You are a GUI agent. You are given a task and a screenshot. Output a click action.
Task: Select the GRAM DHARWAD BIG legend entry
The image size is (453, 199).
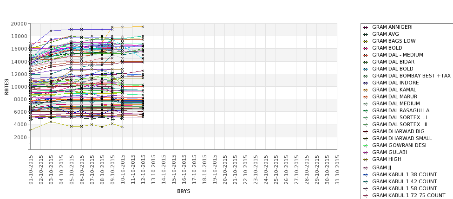coord(398,131)
